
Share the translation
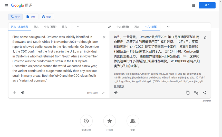pos(205,93)
